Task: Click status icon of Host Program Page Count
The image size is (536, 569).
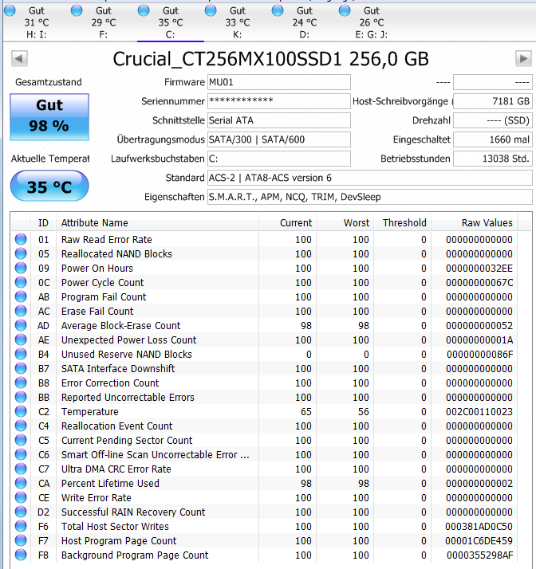Action: click(x=21, y=540)
